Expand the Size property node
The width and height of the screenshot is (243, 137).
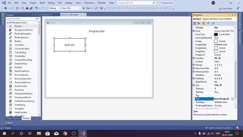point(194,85)
